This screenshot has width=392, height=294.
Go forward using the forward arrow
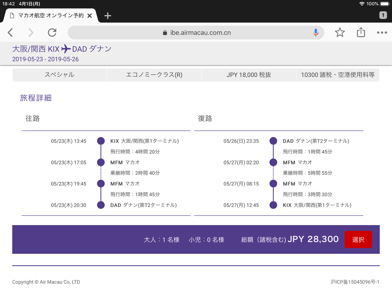click(31, 32)
